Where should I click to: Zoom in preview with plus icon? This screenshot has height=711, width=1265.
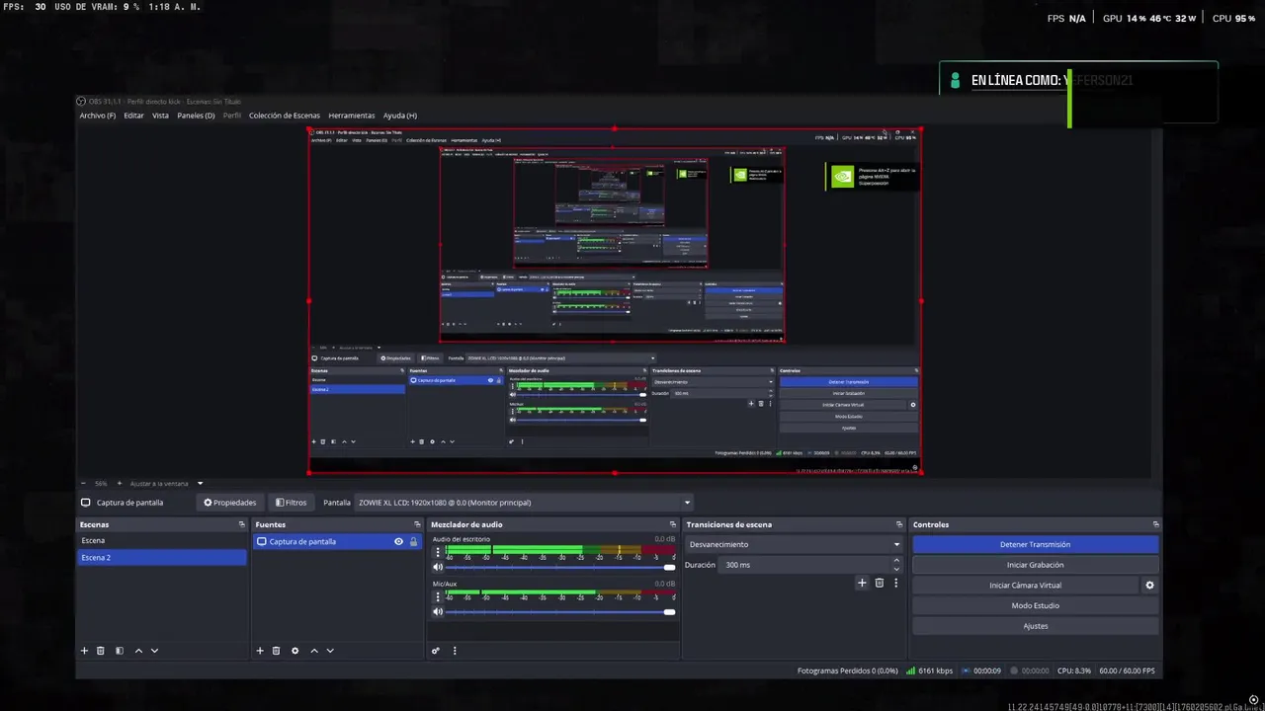click(120, 484)
